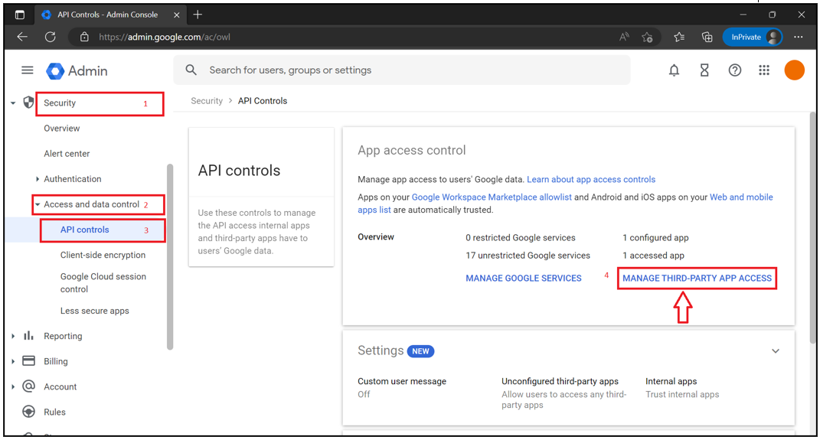Open browser Collections icon
The width and height of the screenshot is (820, 440).
click(x=707, y=37)
